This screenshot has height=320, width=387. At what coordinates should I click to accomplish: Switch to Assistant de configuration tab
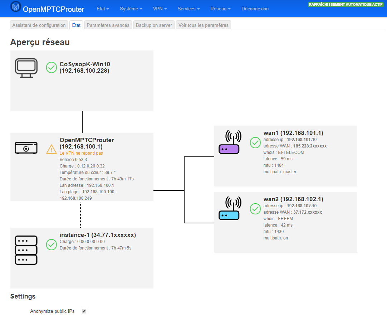coord(39,25)
